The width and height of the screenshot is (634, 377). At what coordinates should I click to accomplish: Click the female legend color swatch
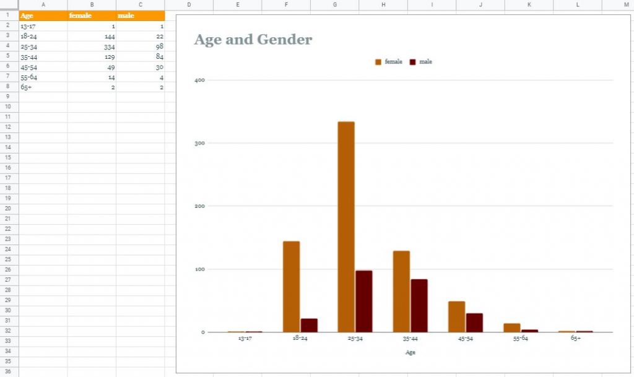coord(378,62)
